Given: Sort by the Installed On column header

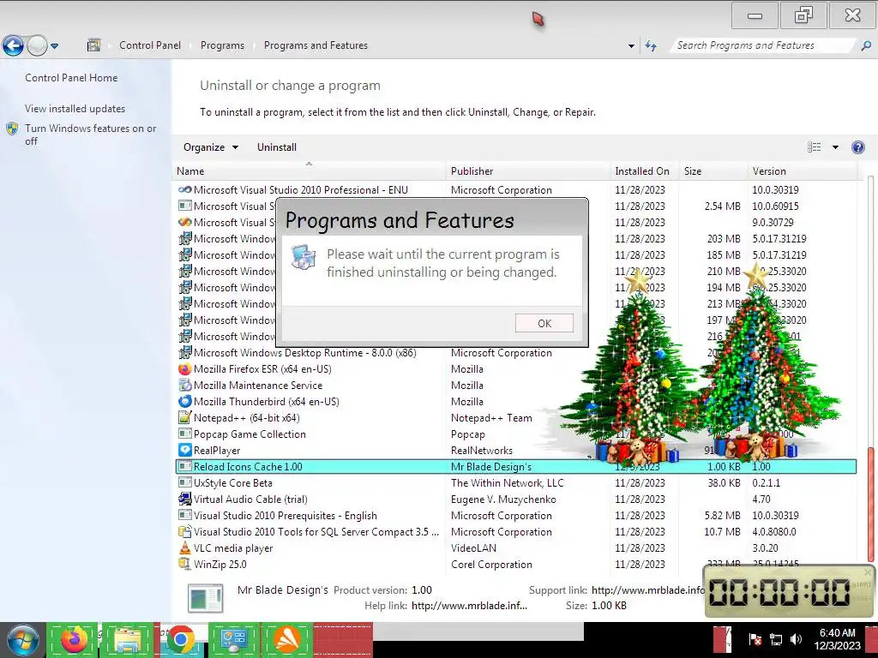Looking at the screenshot, I should click(x=645, y=171).
